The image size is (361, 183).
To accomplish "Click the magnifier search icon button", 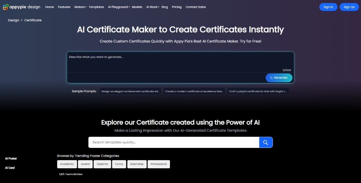I will (266, 142).
